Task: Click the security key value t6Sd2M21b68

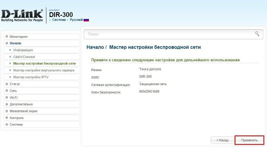Action: pyautogui.click(x=149, y=91)
